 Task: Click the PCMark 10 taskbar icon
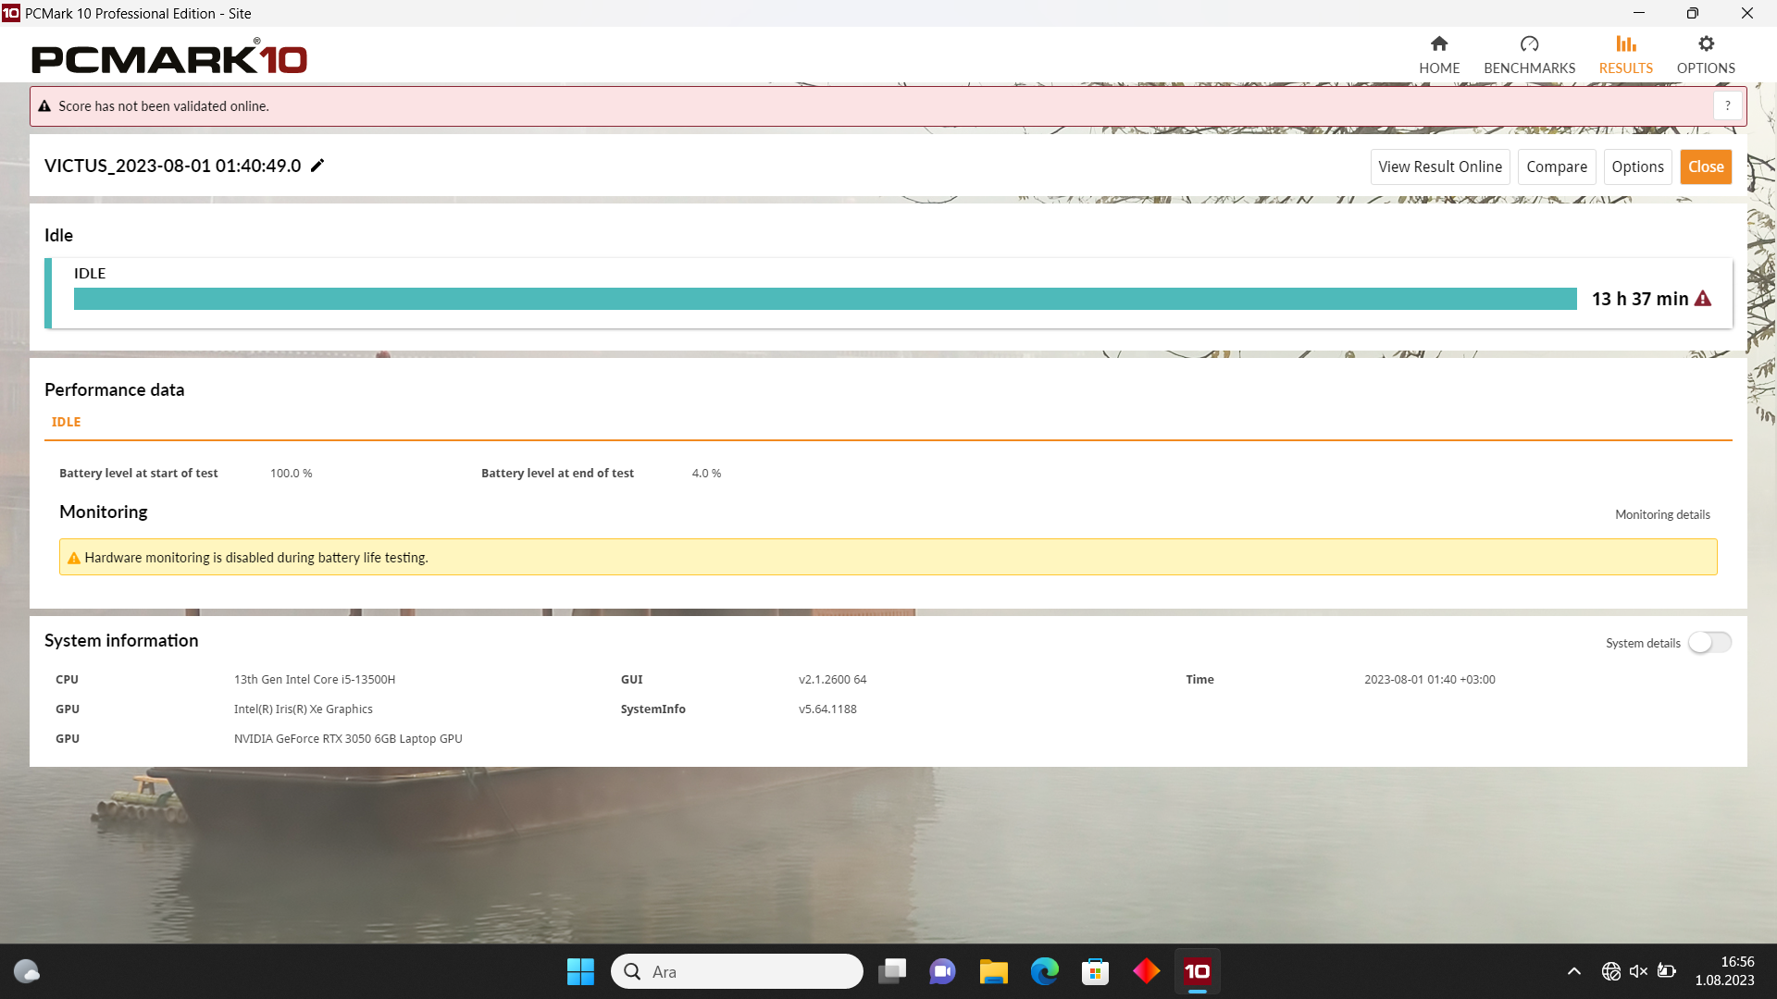[x=1198, y=971]
